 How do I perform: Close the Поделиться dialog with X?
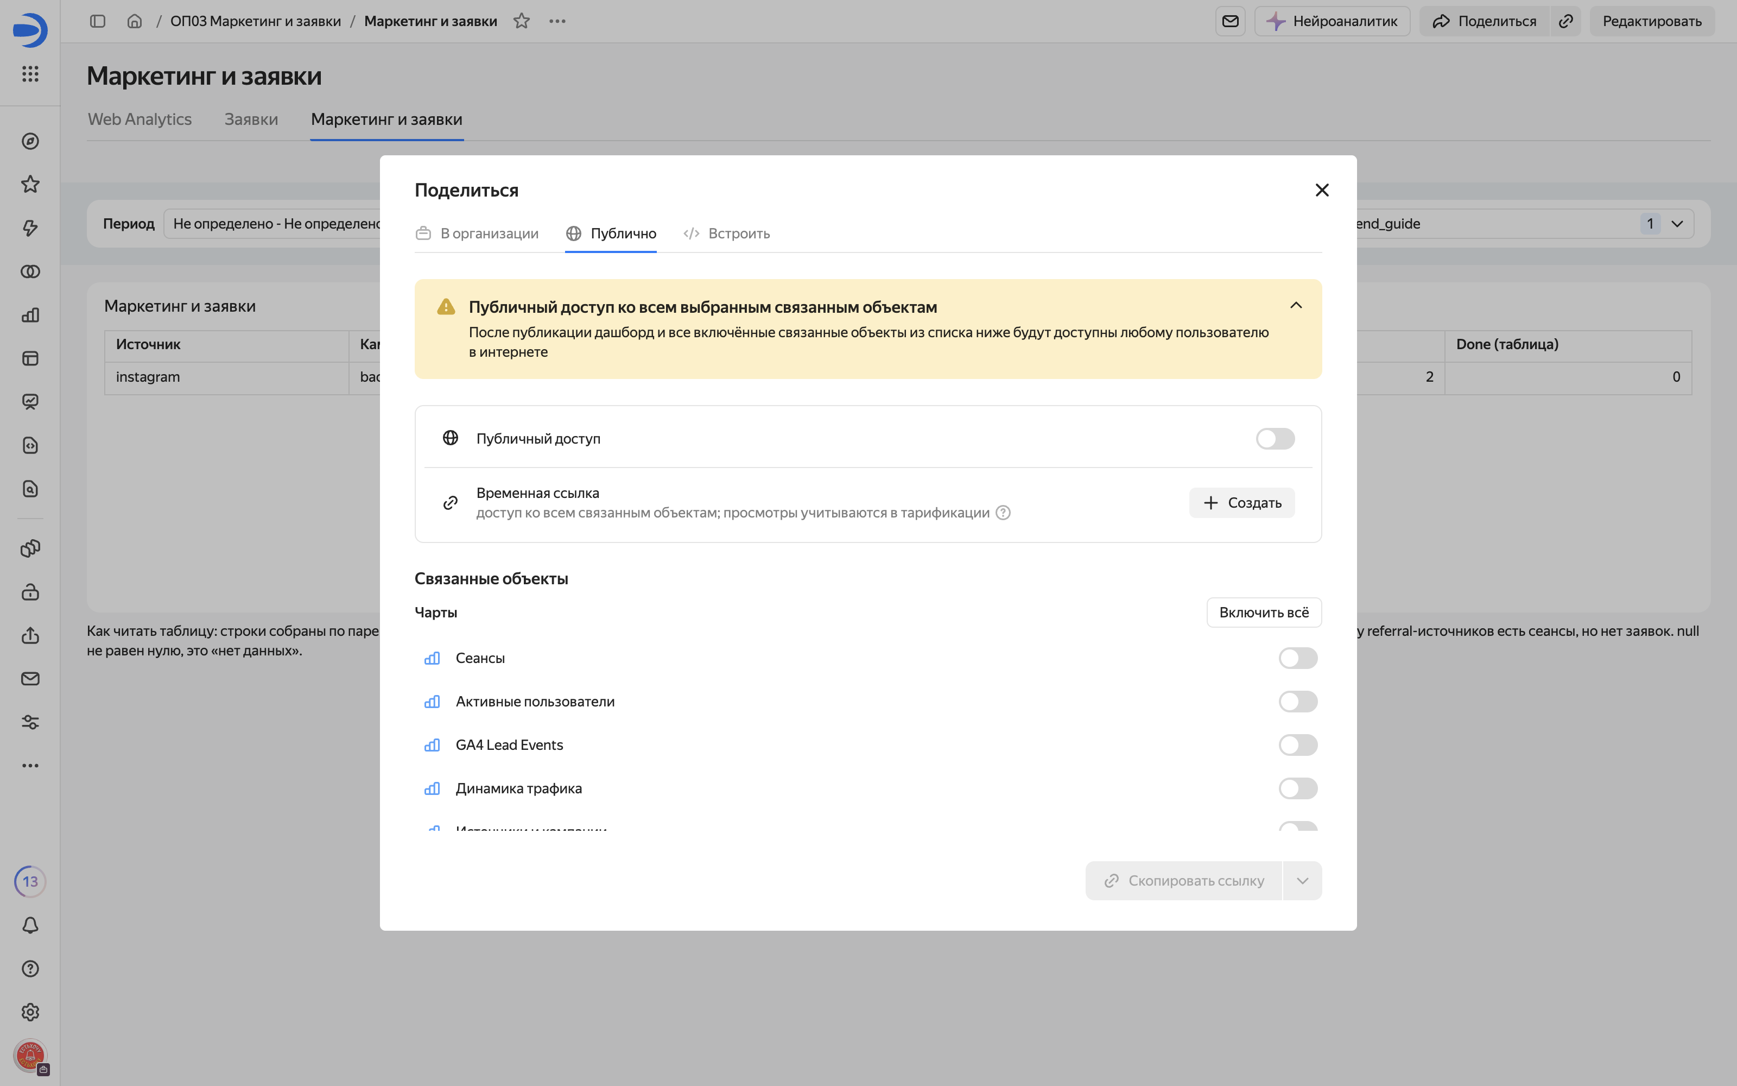[1321, 190]
